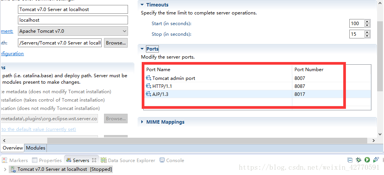Image resolution: width=384 pixels, height=175 pixels.
Task: Click the configuration path field '/Servers/Tomcat v7.0'
Action: click(x=60, y=43)
